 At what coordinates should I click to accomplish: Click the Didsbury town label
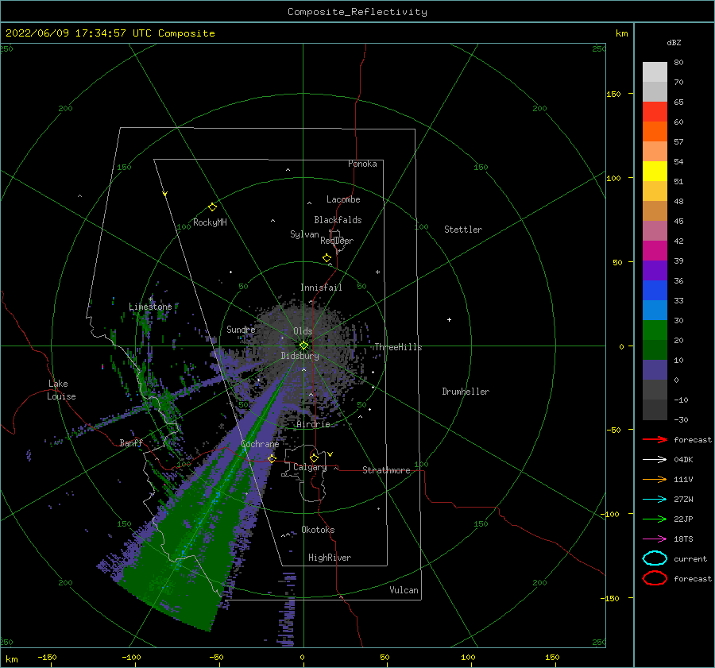pos(300,356)
